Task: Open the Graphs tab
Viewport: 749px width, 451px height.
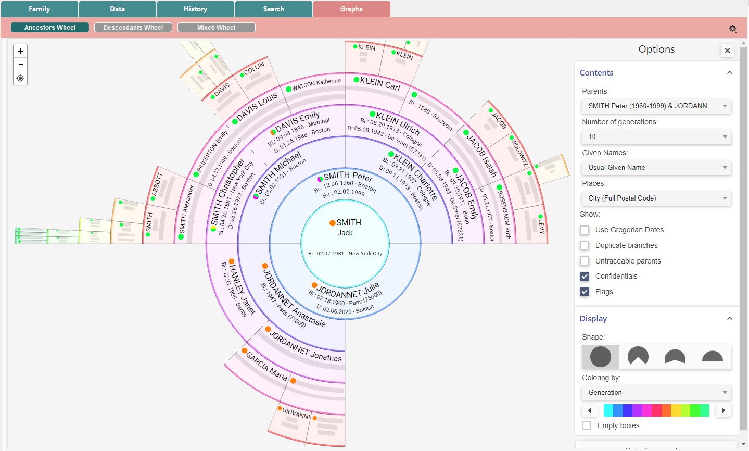Action: pyautogui.click(x=351, y=9)
